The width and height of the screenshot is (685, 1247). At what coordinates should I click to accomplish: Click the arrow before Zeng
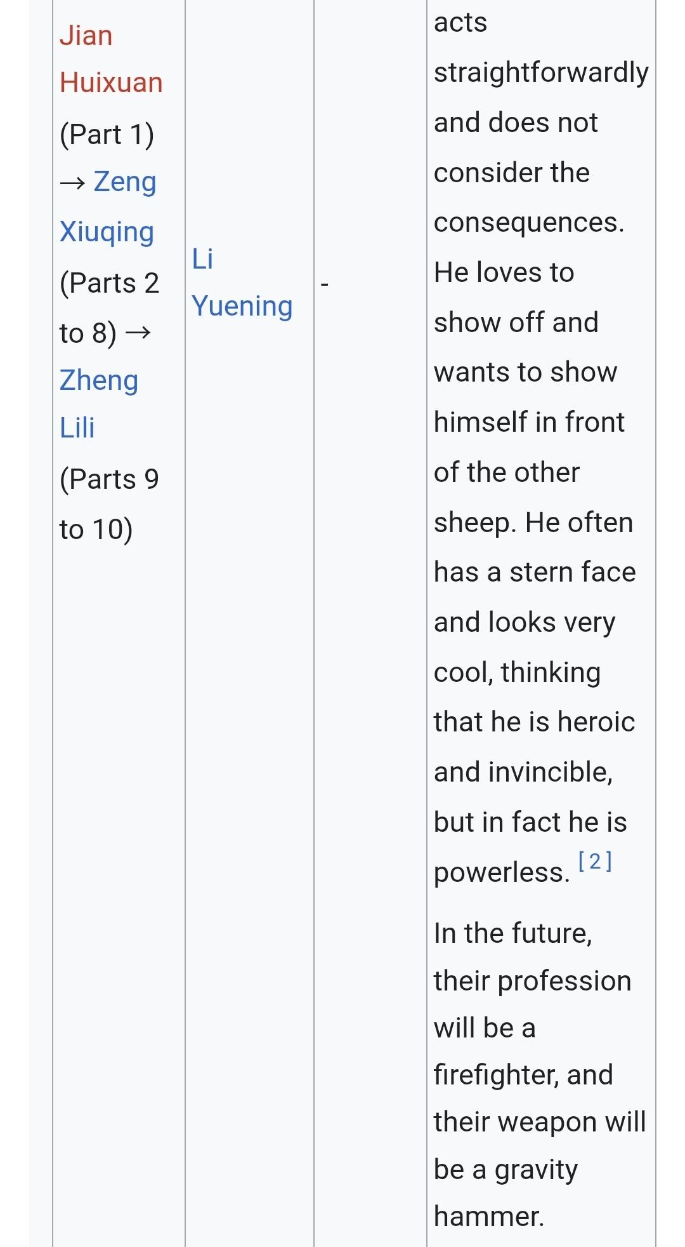coord(72,183)
